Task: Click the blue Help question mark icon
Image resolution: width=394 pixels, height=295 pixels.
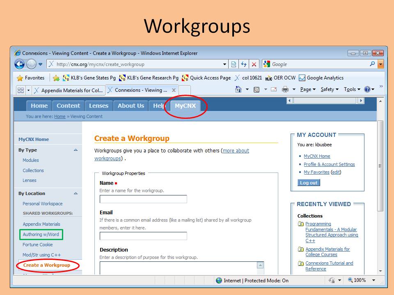Action: click(367, 89)
